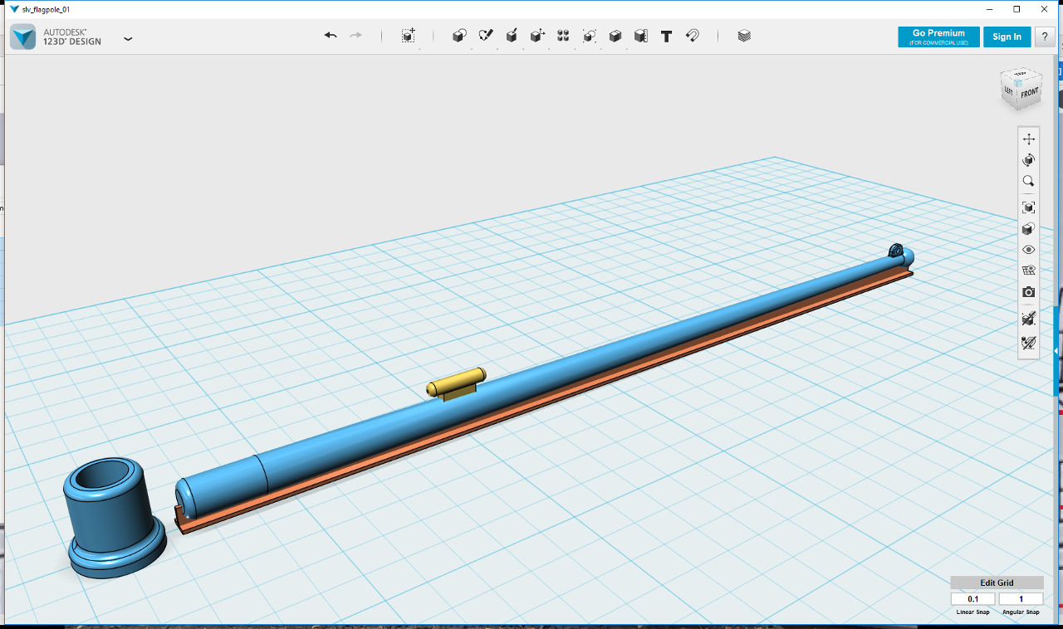Select the Text tool

pyautogui.click(x=666, y=37)
